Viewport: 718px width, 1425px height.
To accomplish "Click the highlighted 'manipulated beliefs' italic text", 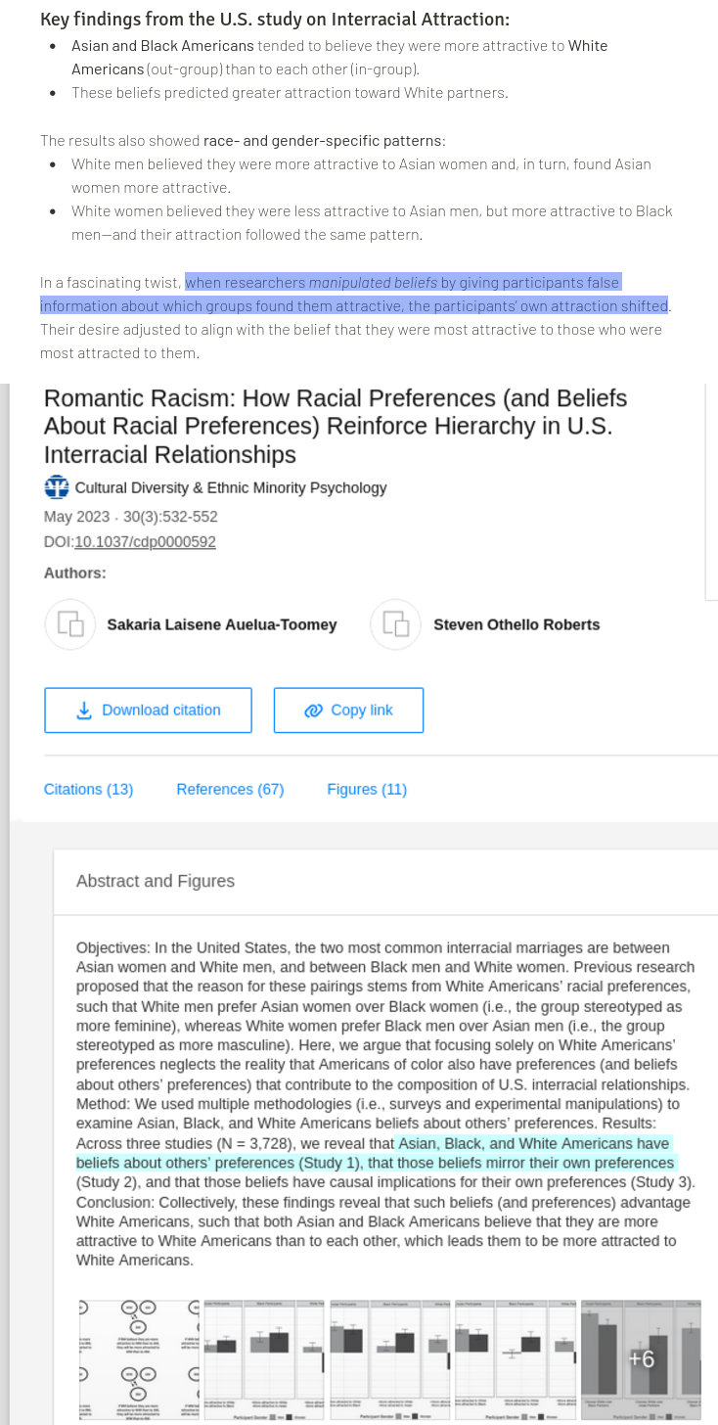I will [374, 283].
